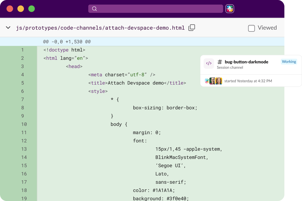
Task: Click the 'sans-serif;' code line
Action: [171, 182]
